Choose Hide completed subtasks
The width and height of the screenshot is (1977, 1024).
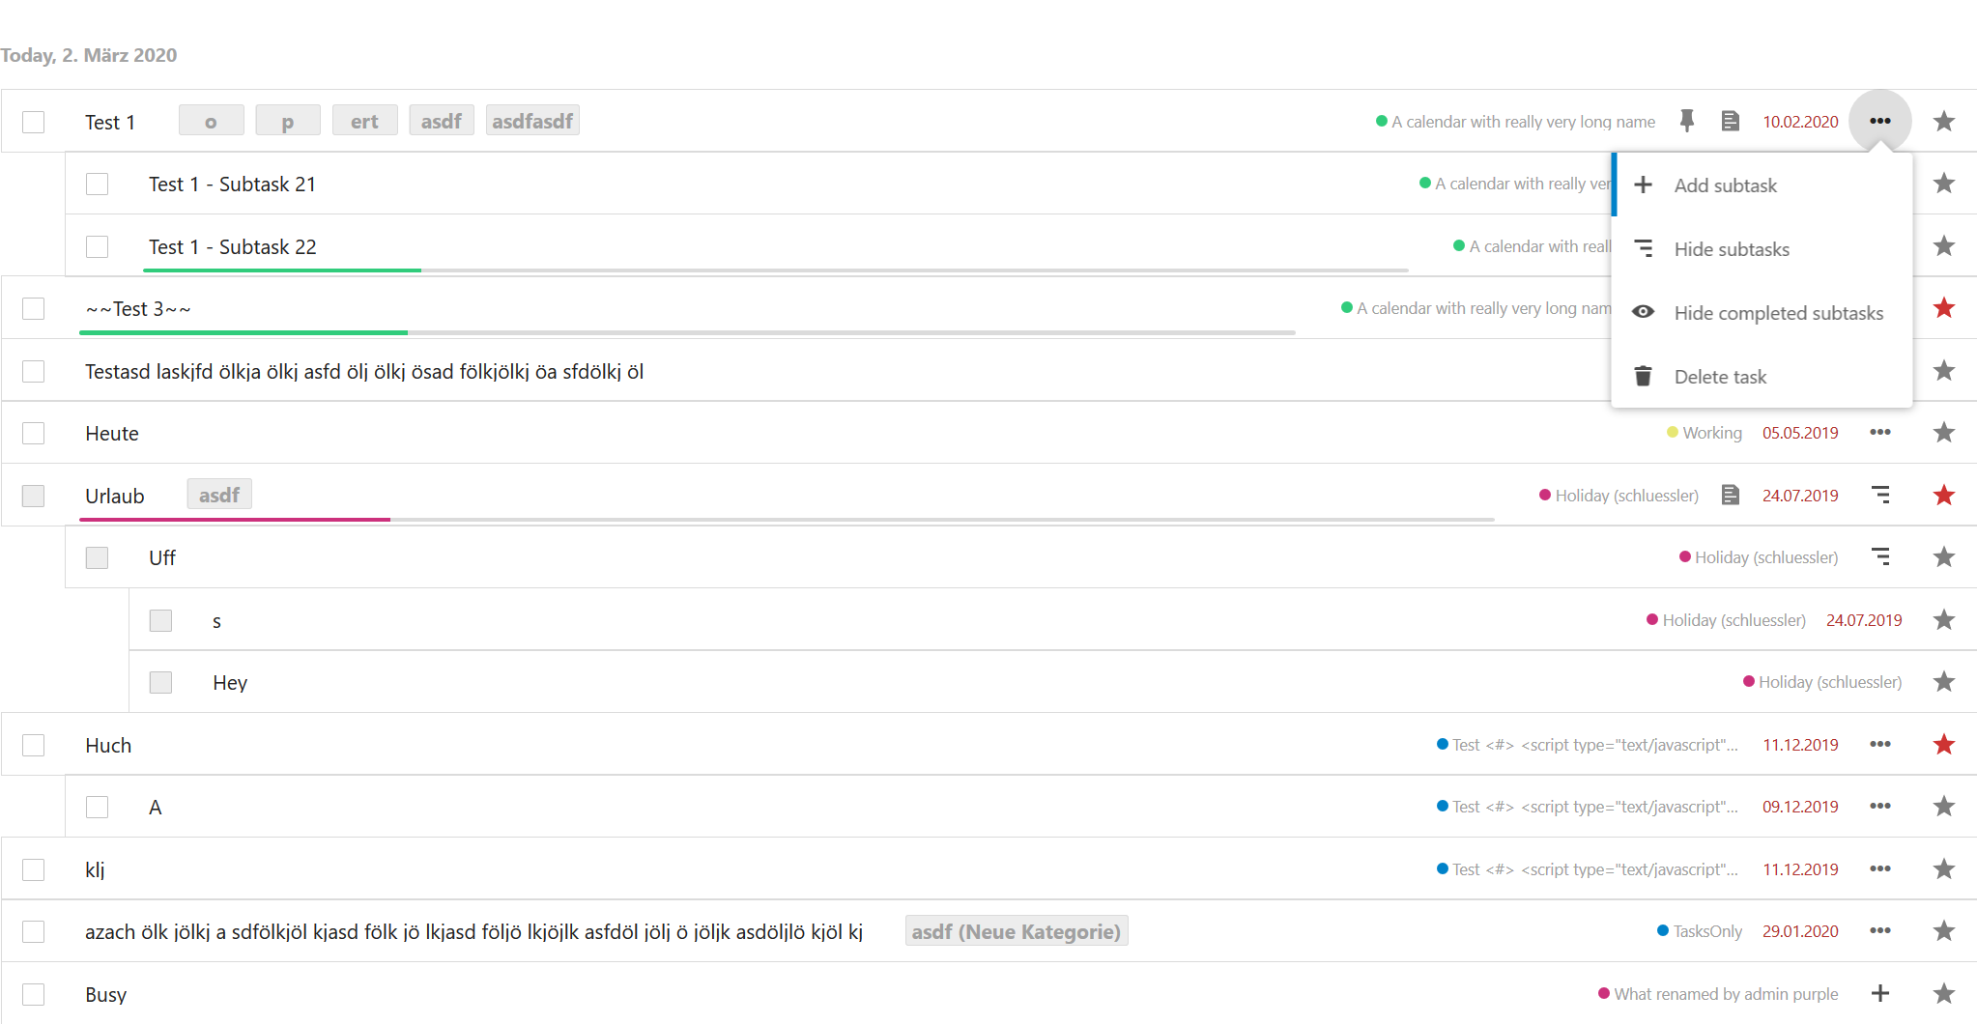(1779, 312)
